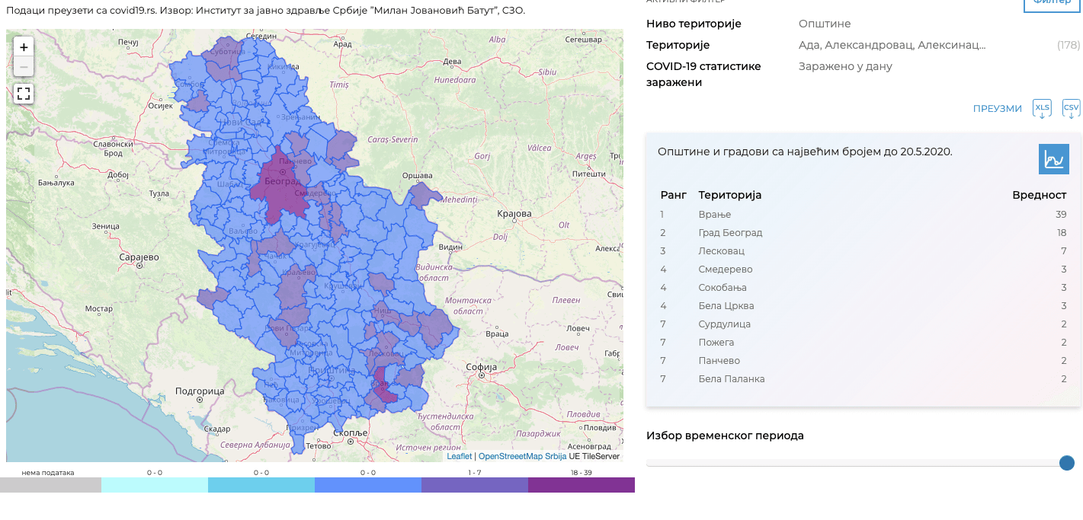Click the Територија column header

click(729, 195)
